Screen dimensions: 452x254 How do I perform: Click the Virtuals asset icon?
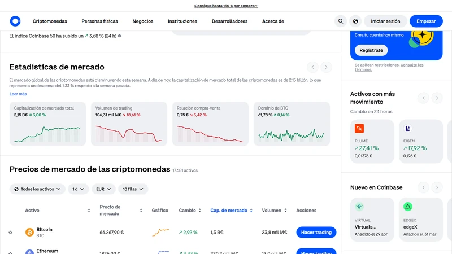point(359,207)
